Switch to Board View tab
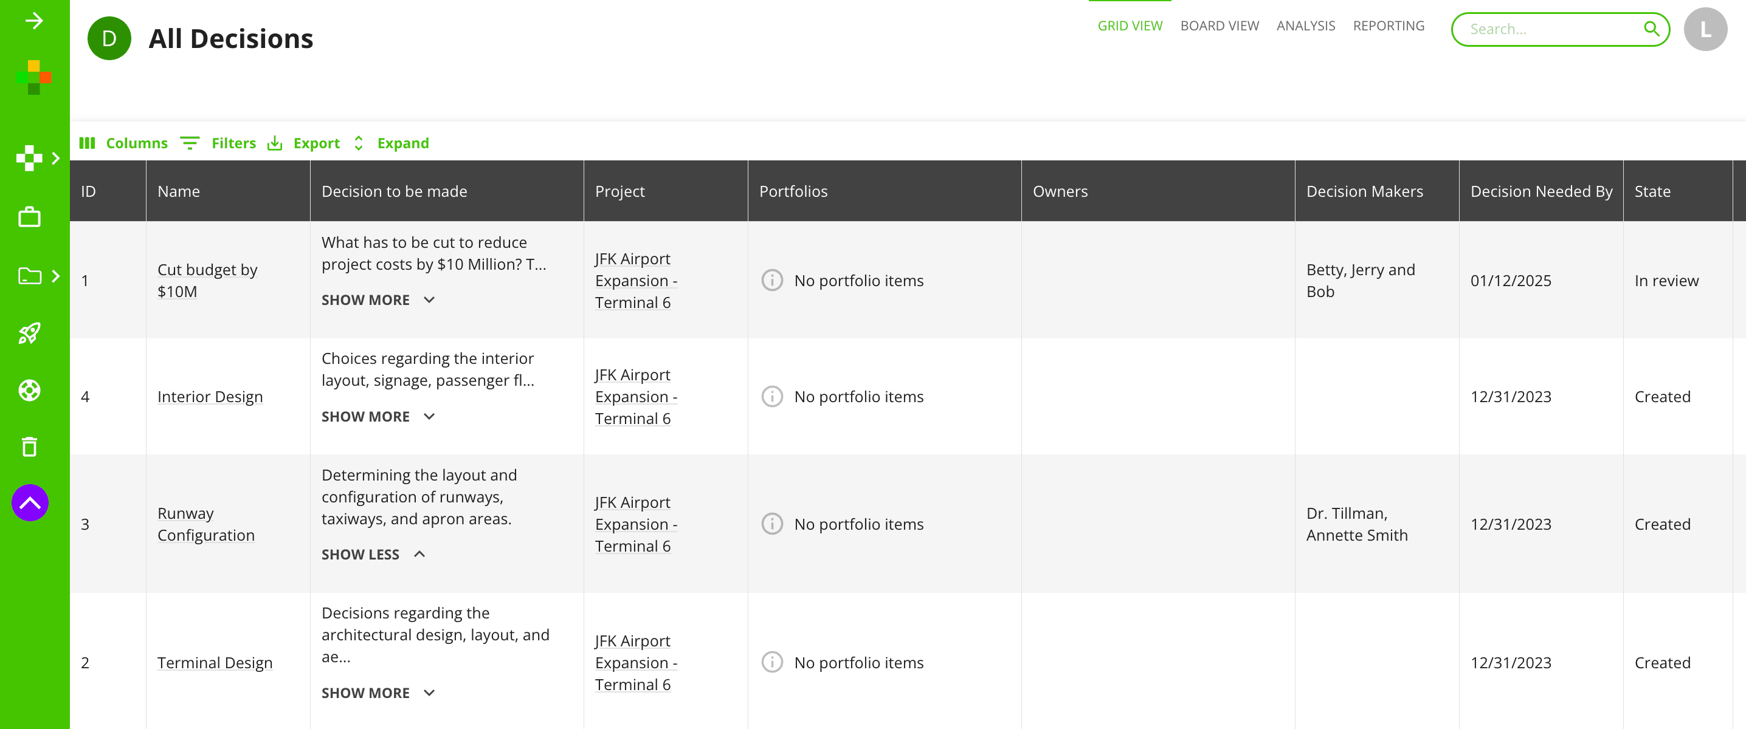The image size is (1746, 729). point(1217,24)
